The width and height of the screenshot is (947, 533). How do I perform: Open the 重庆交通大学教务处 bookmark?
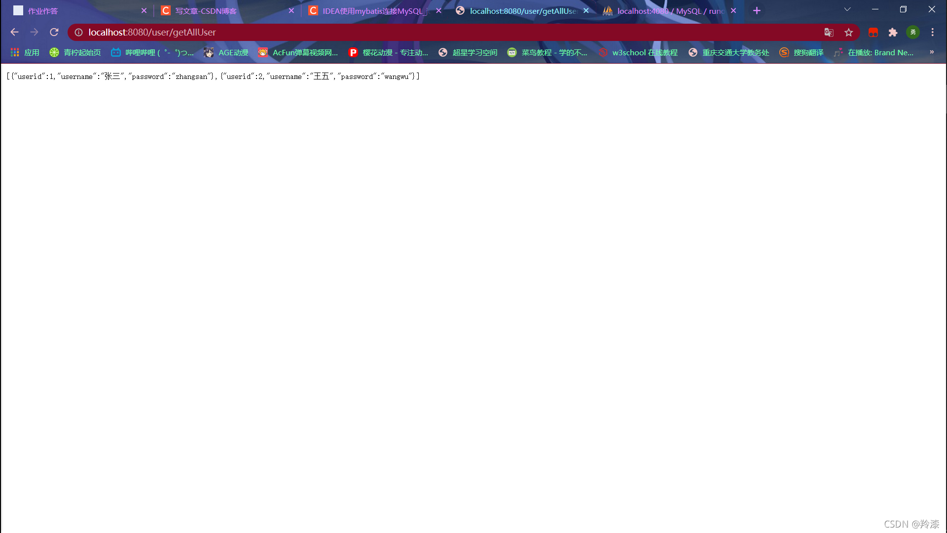729,52
